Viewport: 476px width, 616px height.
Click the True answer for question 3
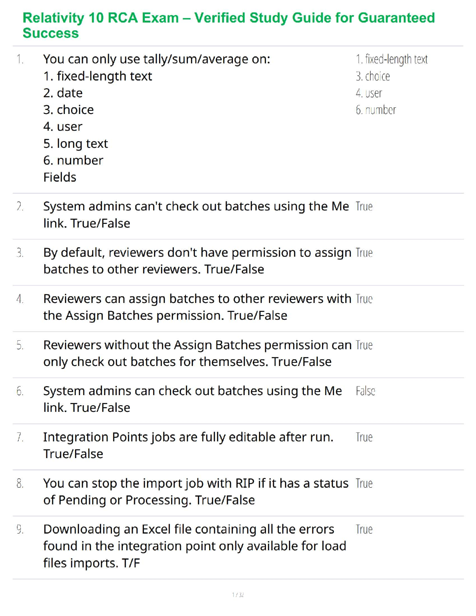point(364,253)
